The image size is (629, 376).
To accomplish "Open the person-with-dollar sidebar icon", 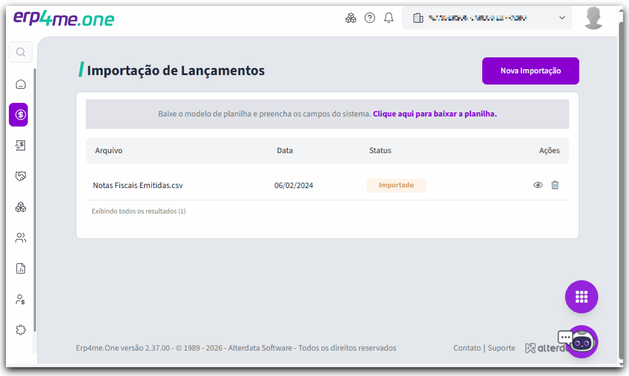I will [21, 299].
